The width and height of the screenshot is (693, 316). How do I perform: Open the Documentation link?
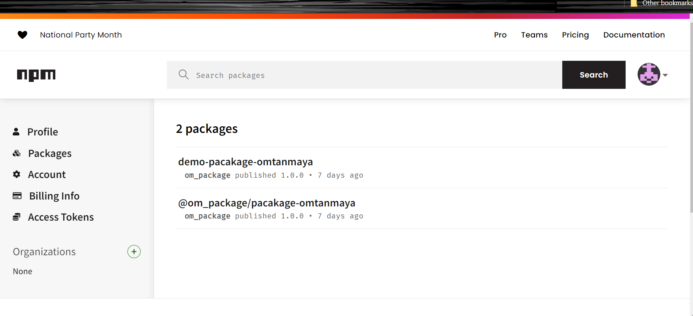634,35
